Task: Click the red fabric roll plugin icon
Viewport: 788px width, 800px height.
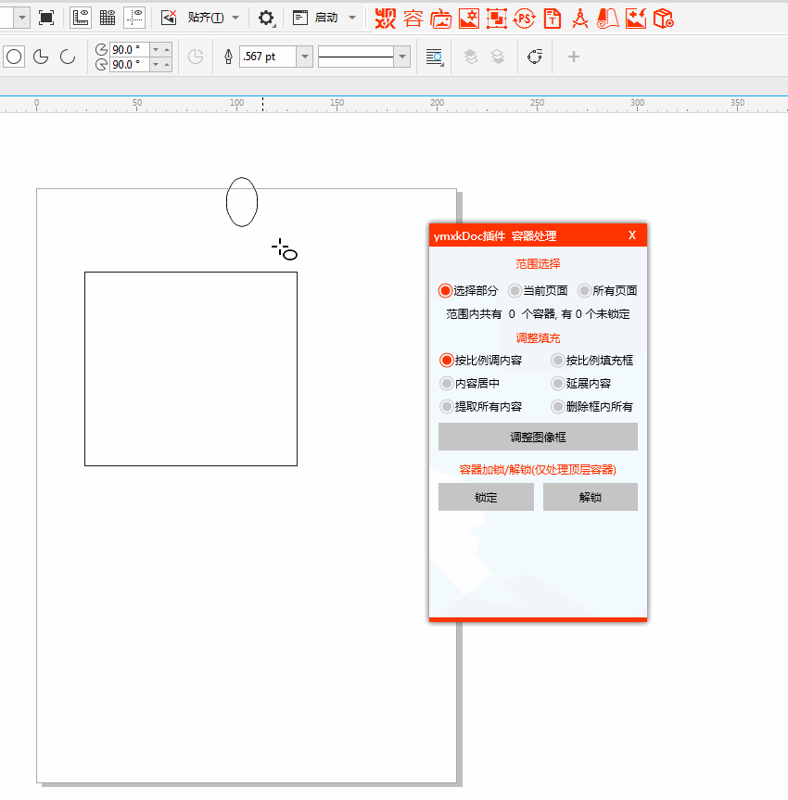Action: point(607,19)
